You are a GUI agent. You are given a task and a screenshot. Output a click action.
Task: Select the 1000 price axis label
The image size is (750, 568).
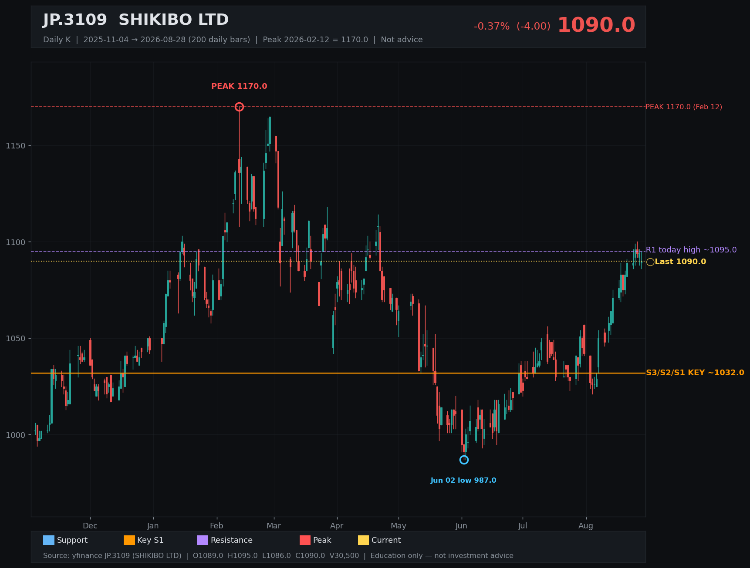tap(16, 435)
